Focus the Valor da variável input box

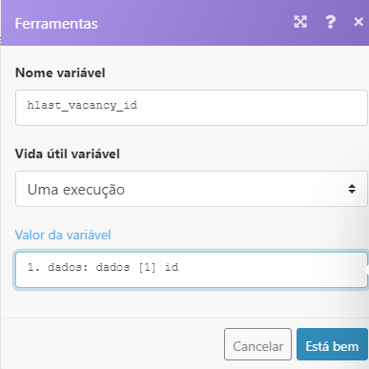(x=192, y=270)
